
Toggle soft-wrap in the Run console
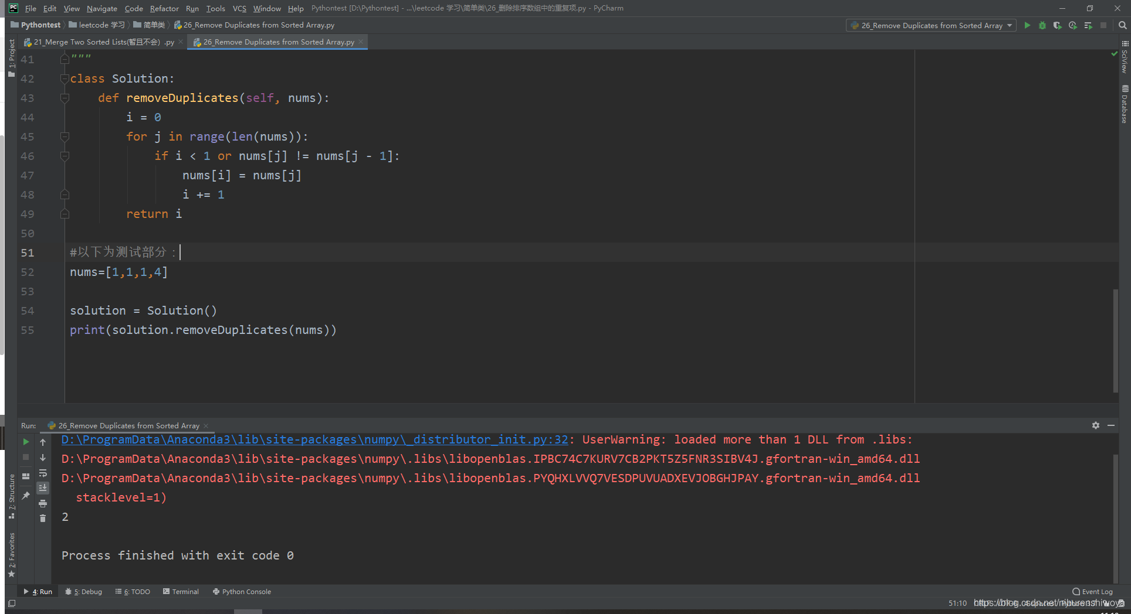[43, 473]
